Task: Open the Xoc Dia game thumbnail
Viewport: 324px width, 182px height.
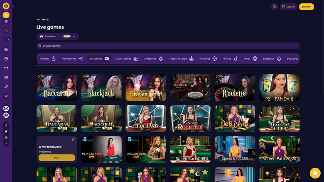Action: (x=146, y=119)
